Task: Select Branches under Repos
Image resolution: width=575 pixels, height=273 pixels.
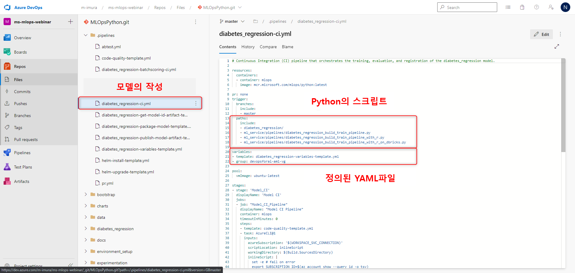Action: point(39,116)
